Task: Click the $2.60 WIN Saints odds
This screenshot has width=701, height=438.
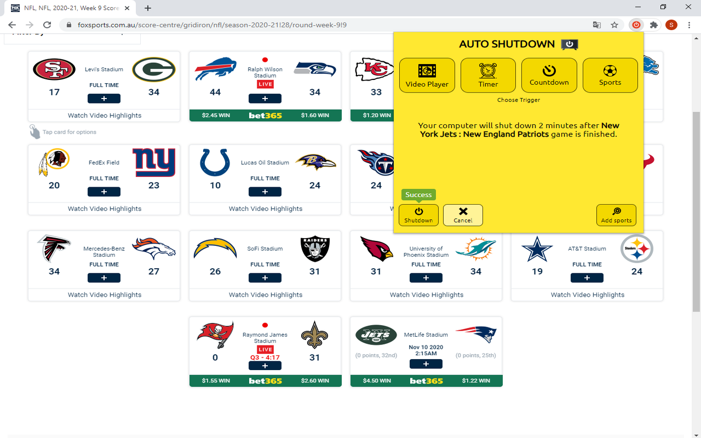Action: click(315, 381)
